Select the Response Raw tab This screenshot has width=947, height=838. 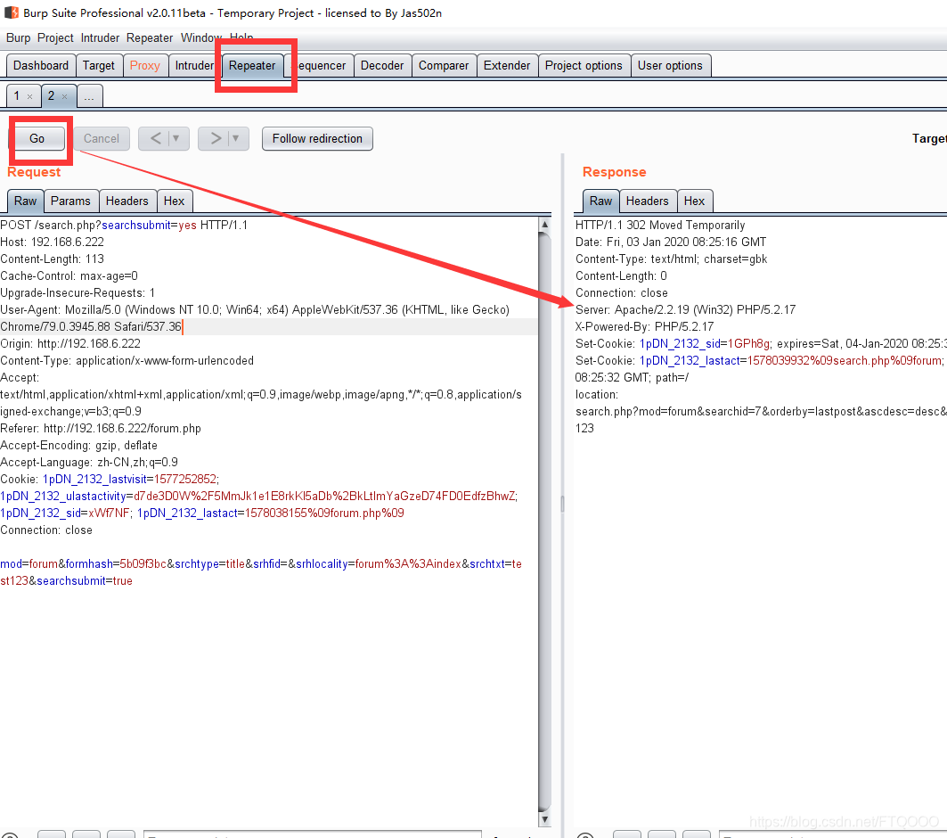point(601,201)
